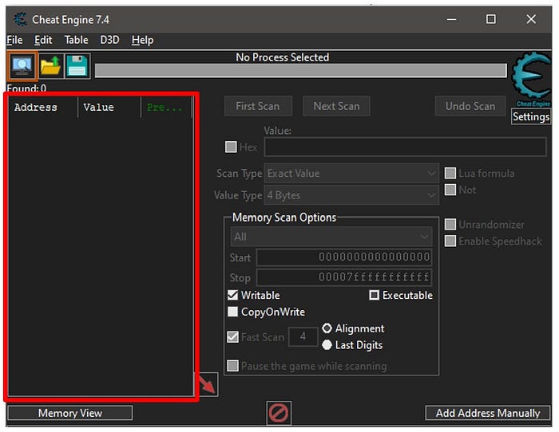
Task: Click the Cheat Engine logo
Action: point(531,79)
